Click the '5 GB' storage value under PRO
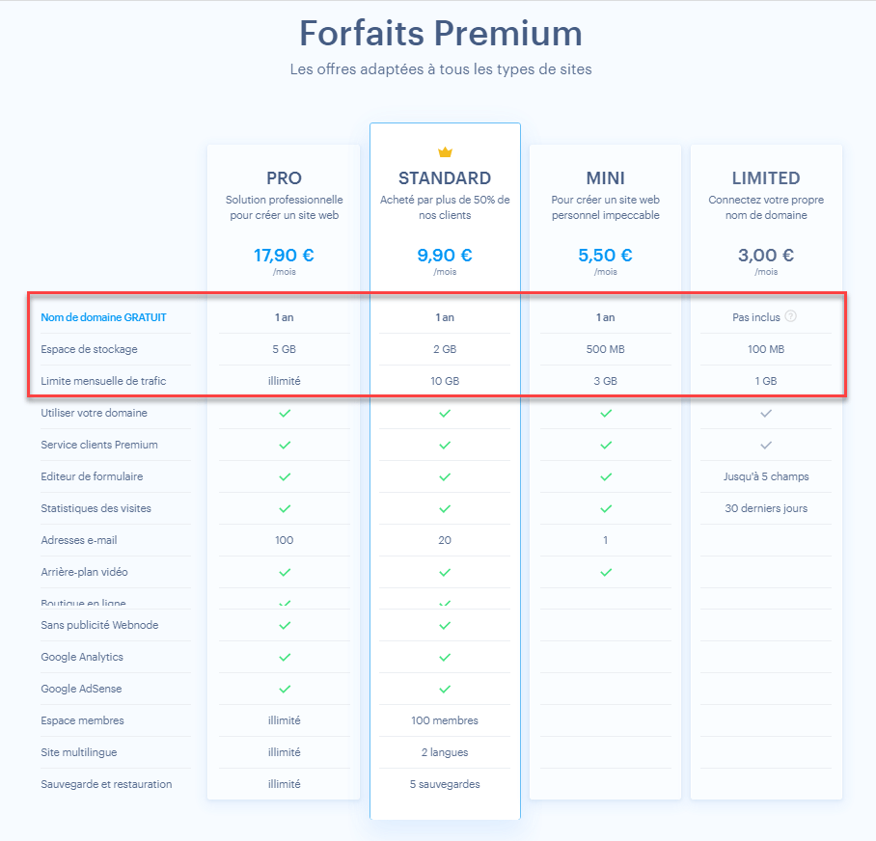 point(284,349)
